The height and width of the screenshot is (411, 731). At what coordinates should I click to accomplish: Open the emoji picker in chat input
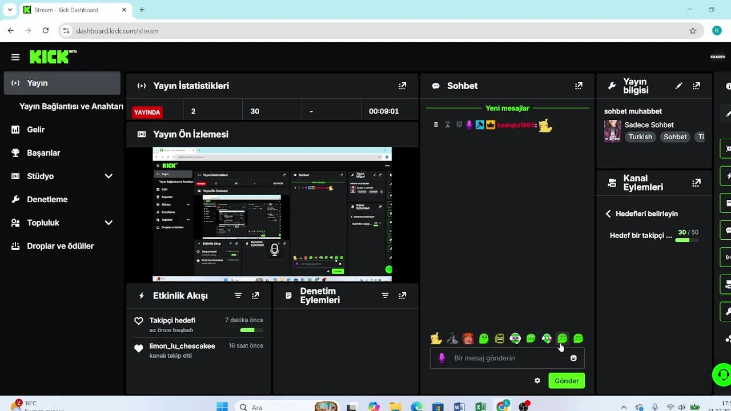point(573,358)
